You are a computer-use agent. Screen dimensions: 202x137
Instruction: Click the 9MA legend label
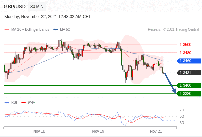[x=31, y=103]
